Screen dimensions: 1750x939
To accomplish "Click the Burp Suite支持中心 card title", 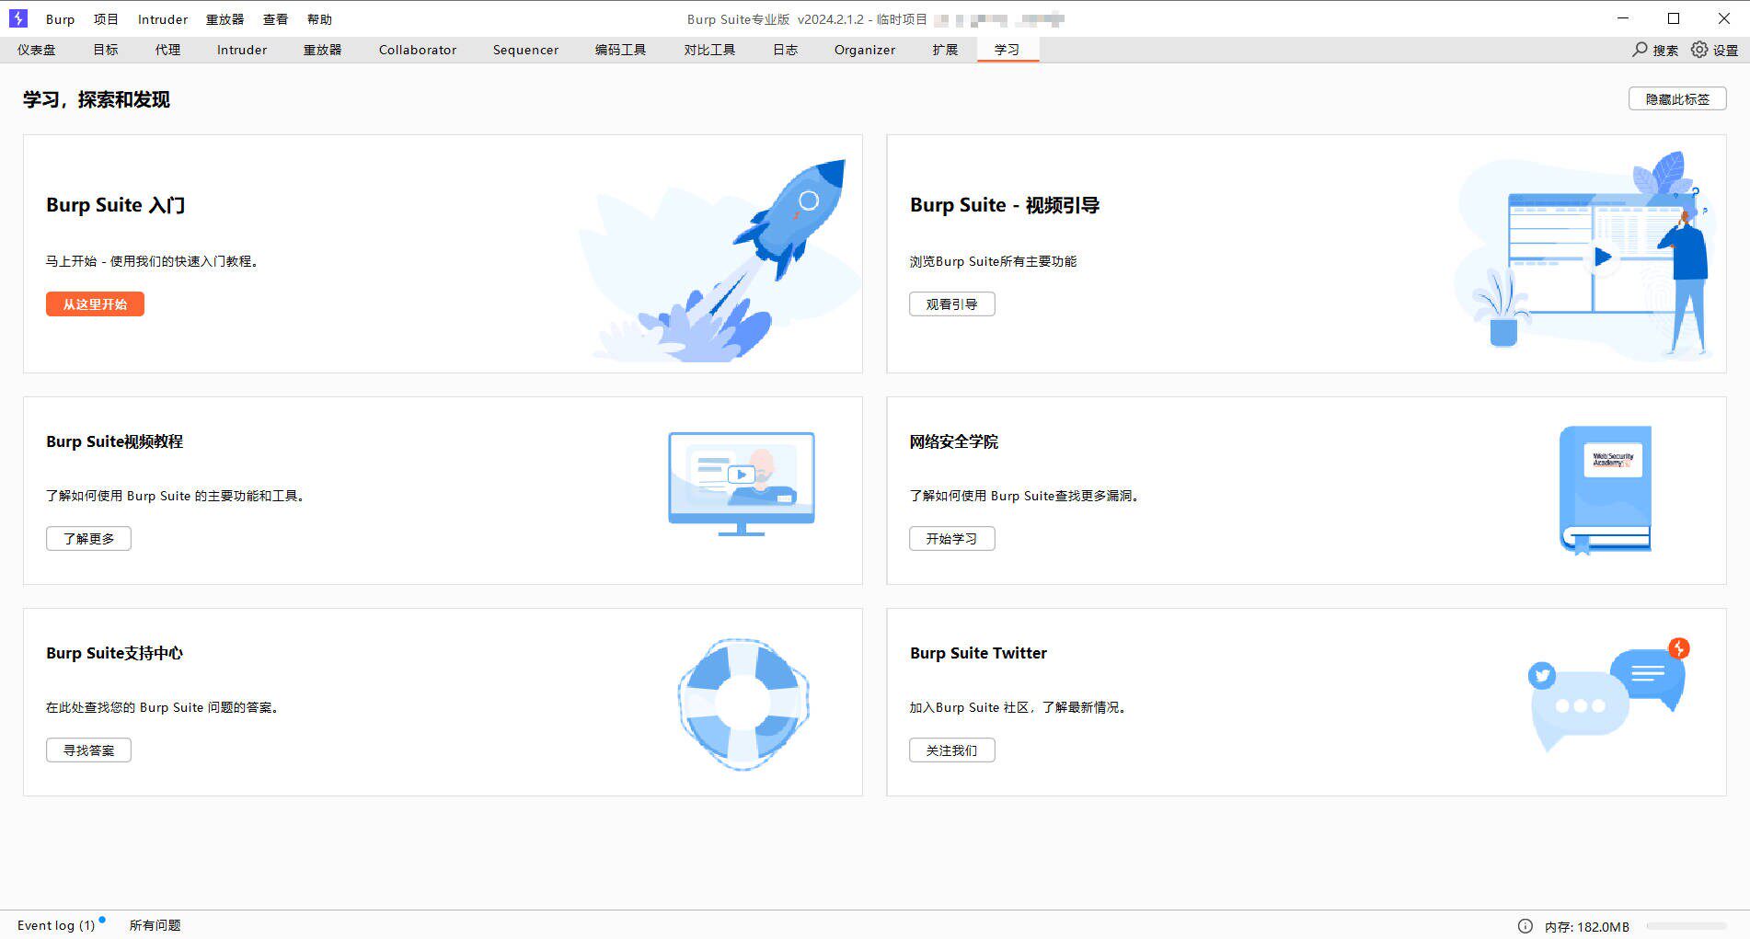I will coord(115,653).
